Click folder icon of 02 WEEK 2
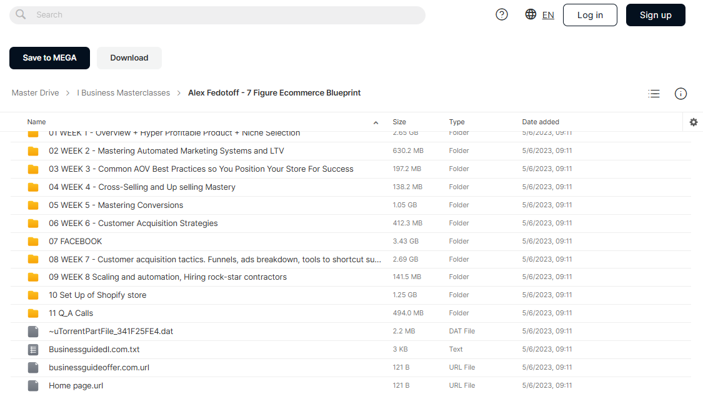The image size is (703, 394). tap(33, 151)
